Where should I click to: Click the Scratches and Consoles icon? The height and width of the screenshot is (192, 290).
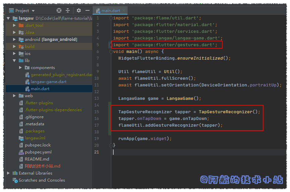tap(15, 180)
